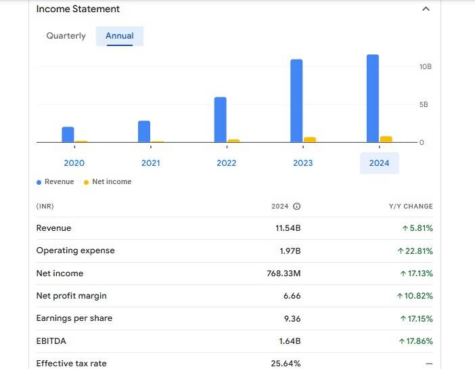Screen dimensions: 475x369
Task: Click the blue Revenue legend dot
Action: tap(39, 182)
